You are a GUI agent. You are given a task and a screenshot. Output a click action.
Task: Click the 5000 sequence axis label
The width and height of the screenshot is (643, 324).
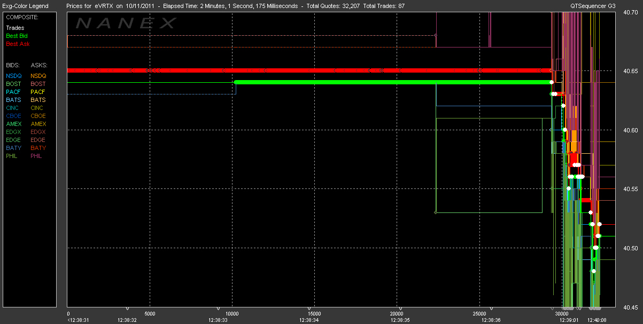coord(150,314)
